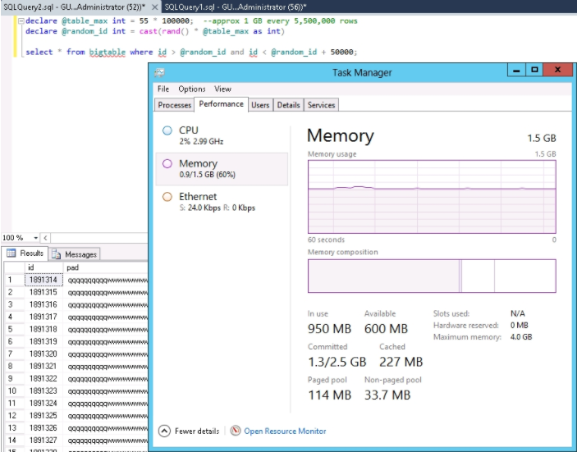This screenshot has height=452, width=577.
Task: Open the View menu in Task Manager
Action: [222, 89]
